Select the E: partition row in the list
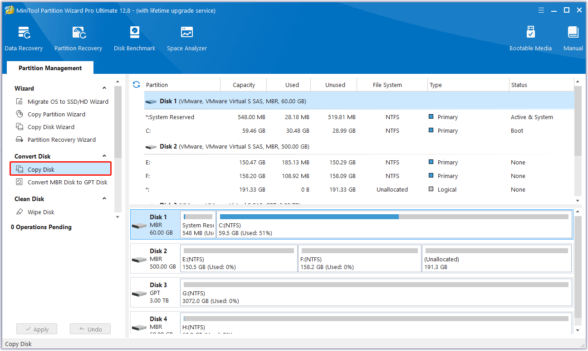The width and height of the screenshot is (588, 351). tap(359, 162)
